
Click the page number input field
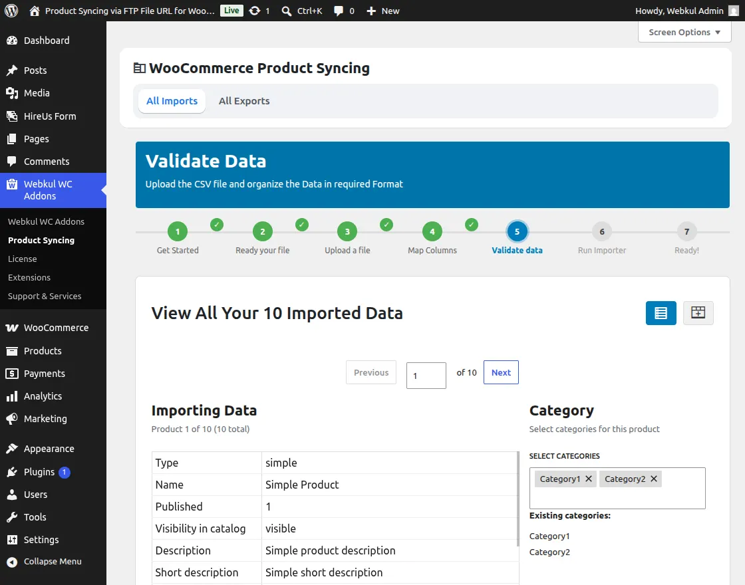pos(426,376)
